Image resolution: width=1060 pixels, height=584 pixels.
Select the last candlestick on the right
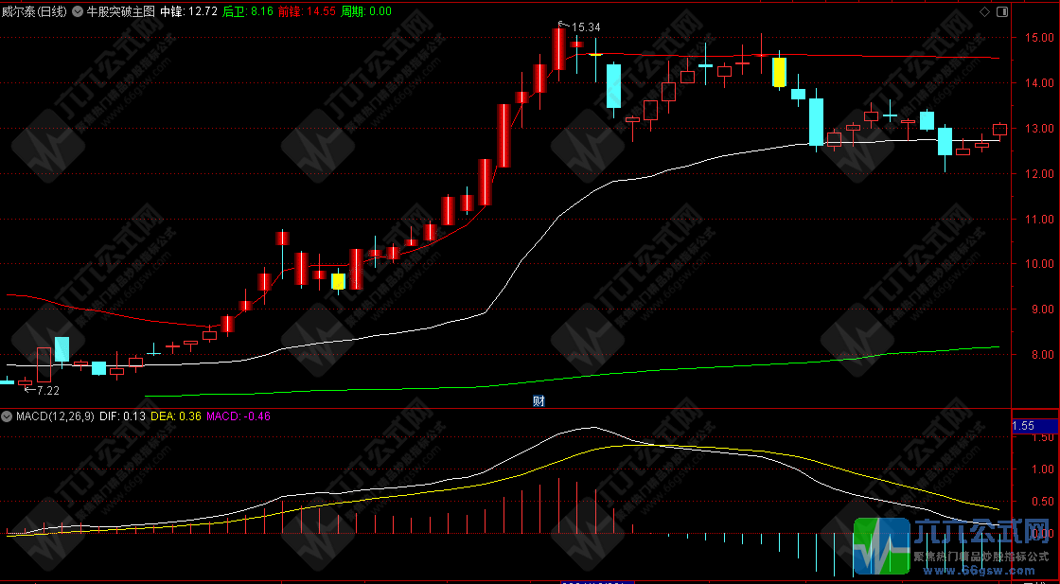(x=999, y=130)
